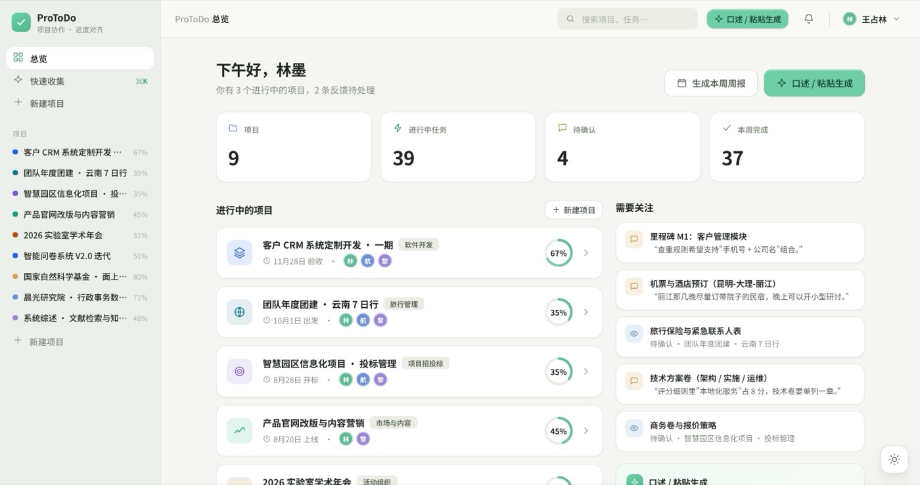920x485 pixels.
Task: Open the notifications bell
Action: pyautogui.click(x=809, y=19)
